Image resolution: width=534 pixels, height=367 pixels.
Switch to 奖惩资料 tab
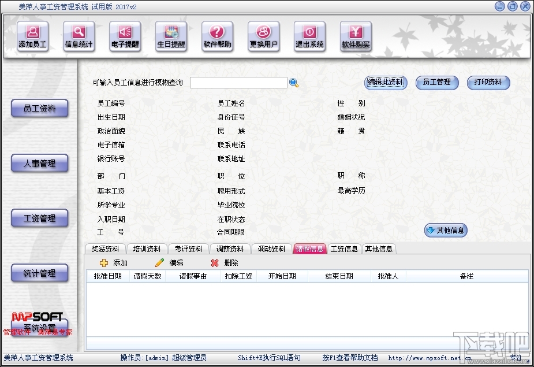tap(105, 249)
